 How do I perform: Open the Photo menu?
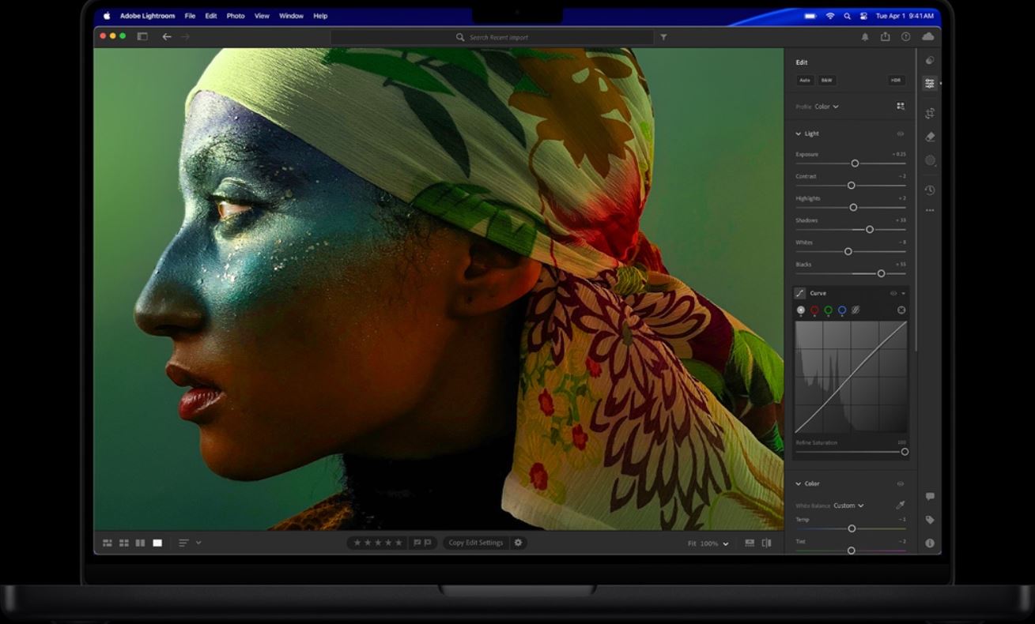pos(236,16)
